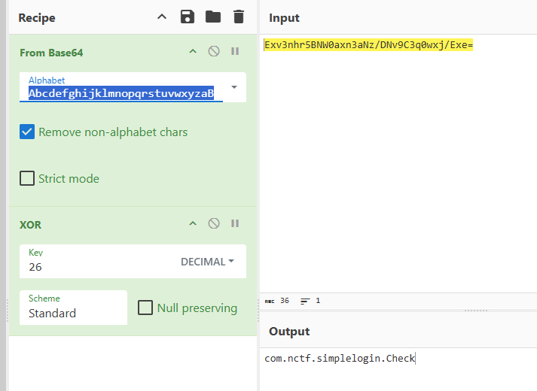Collapse the From Base64 operation panel
Viewport: 537px width, 391px height.
coord(193,52)
